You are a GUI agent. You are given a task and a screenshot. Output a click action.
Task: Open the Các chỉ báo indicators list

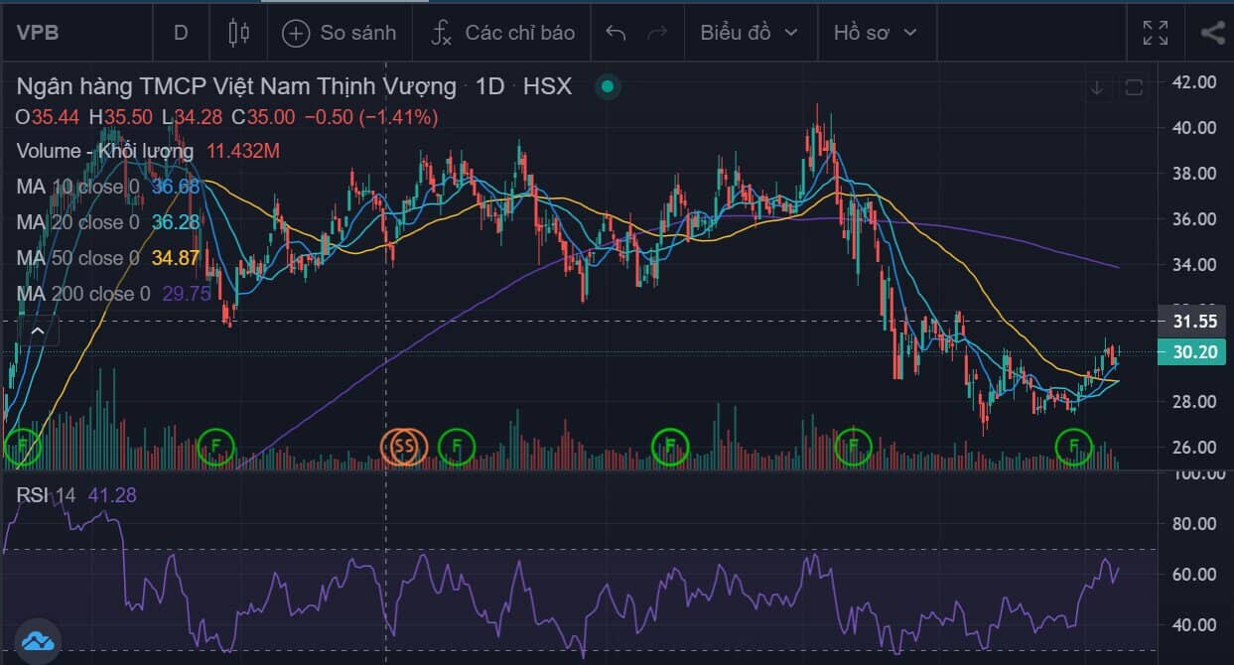[x=503, y=33]
